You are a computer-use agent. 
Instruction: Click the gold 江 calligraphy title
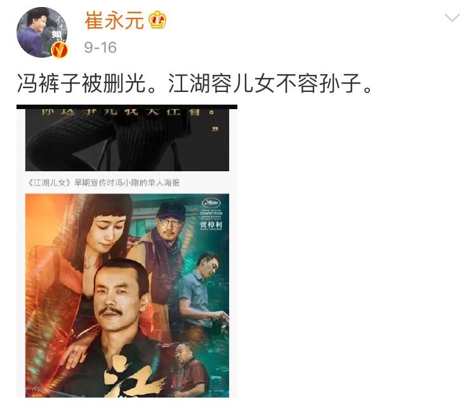133,378
